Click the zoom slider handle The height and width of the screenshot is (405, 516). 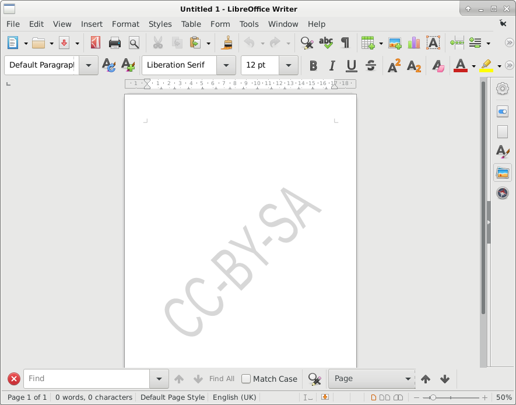433,397
